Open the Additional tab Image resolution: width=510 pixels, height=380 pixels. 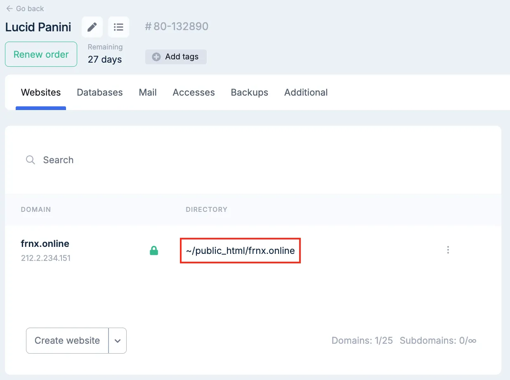tap(306, 92)
